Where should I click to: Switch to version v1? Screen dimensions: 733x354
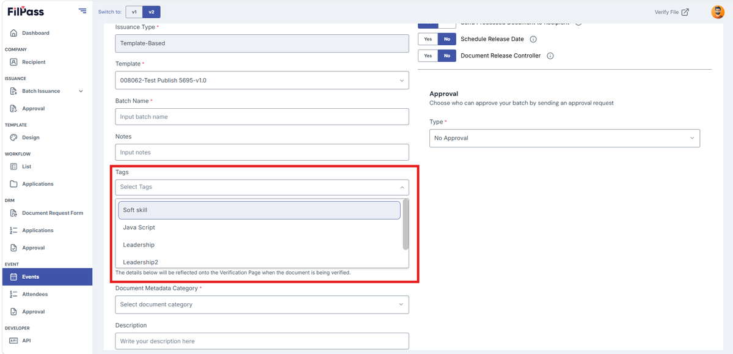[x=134, y=12]
